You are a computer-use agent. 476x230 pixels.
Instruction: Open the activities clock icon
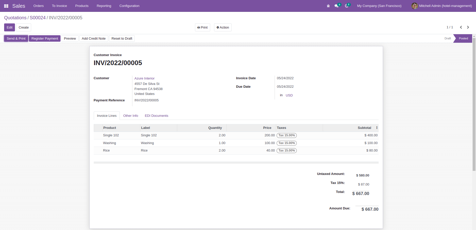pyautogui.click(x=347, y=6)
